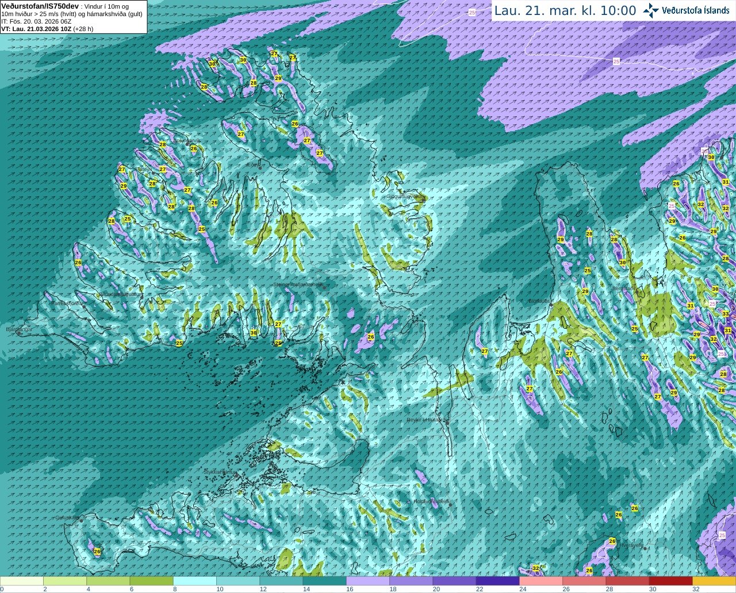Click the VT valid time line in info box
The width and height of the screenshot is (736, 593).
tap(47, 29)
